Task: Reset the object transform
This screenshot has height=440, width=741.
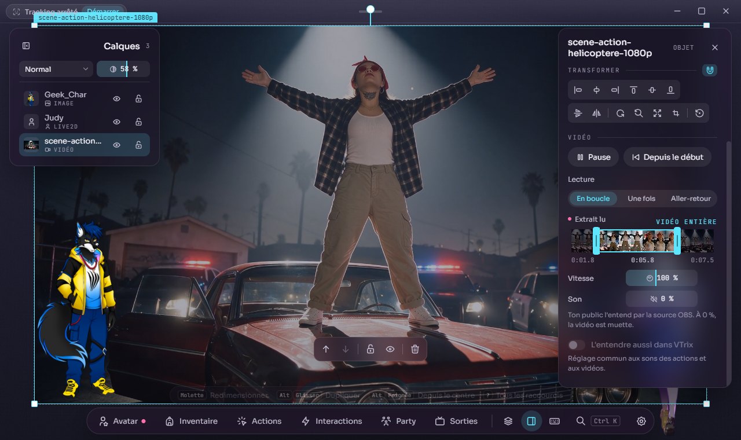Action: 699,113
